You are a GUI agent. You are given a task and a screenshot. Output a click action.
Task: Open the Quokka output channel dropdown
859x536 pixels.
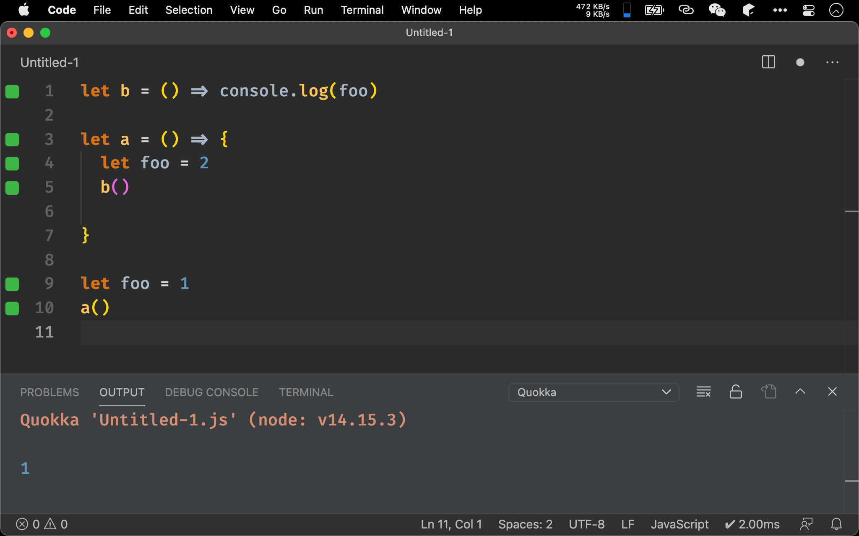(593, 392)
